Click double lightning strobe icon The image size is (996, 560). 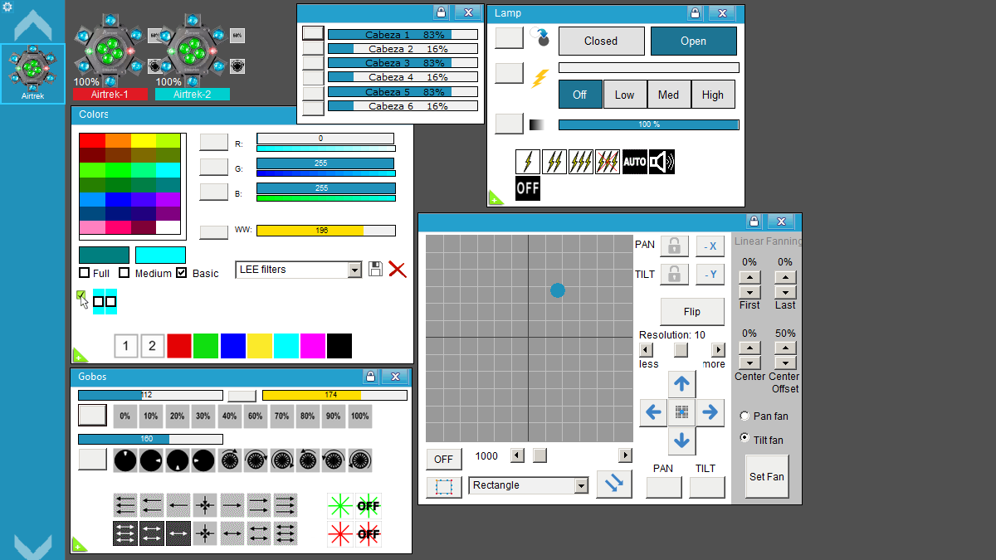(554, 162)
